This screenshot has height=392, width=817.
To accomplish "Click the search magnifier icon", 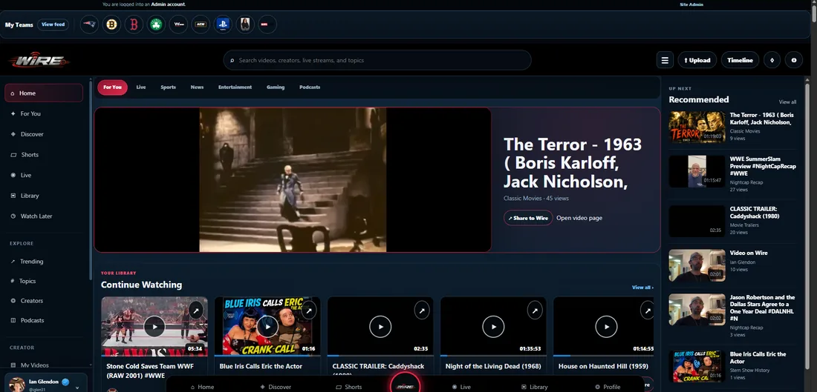I will 232,60.
